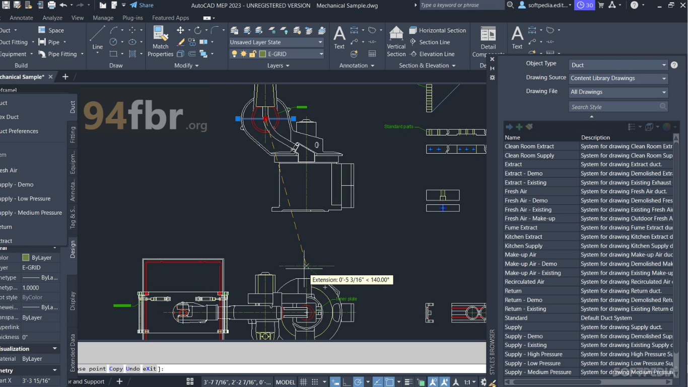The height and width of the screenshot is (387, 688).
Task: Click Horizontal Section button
Action: [438, 30]
